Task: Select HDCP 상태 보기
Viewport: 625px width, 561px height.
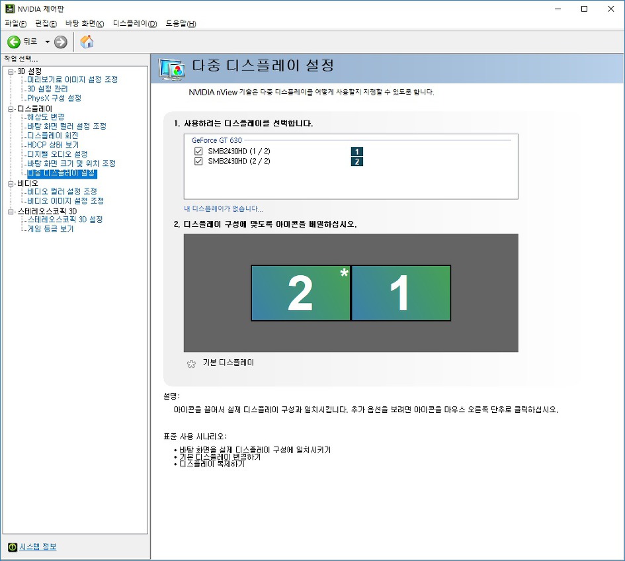Action: click(x=53, y=145)
